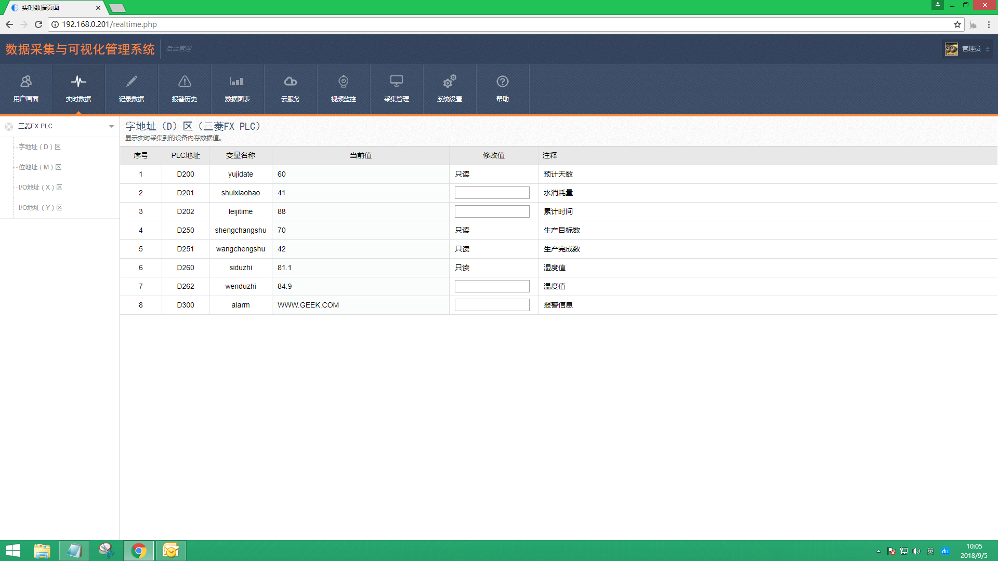Click the alarm D300 modify value field
This screenshot has width=998, height=561.
coord(492,305)
